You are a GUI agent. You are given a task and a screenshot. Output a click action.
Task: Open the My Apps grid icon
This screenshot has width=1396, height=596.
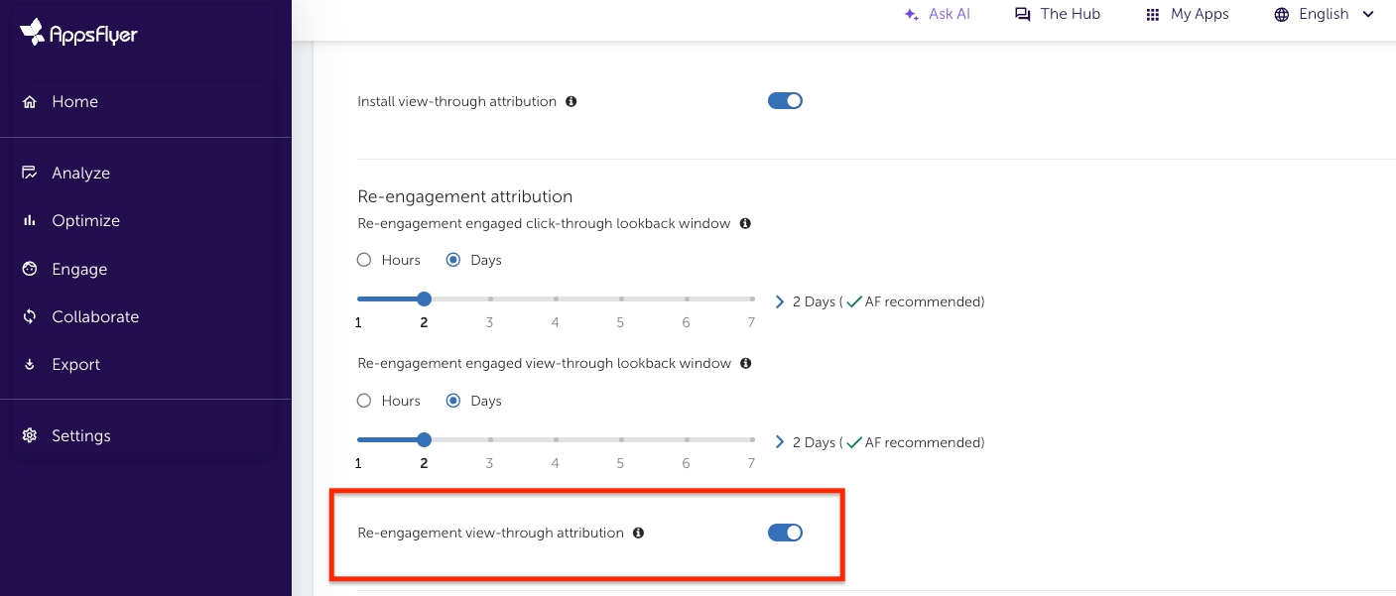[1152, 15]
